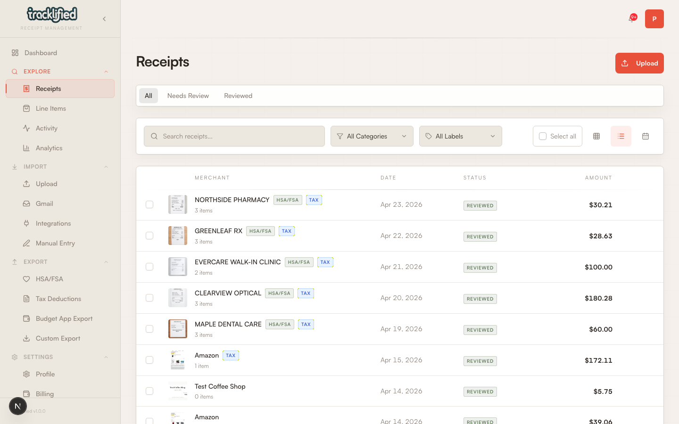Check the CLEARVIEW OPTICAL row checkbox
Screen dimensions: 679x424
pyautogui.click(x=149, y=298)
